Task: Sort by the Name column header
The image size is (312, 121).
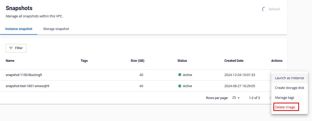Action: pos(10,61)
